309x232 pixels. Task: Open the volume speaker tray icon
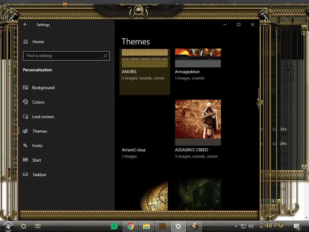250,227
